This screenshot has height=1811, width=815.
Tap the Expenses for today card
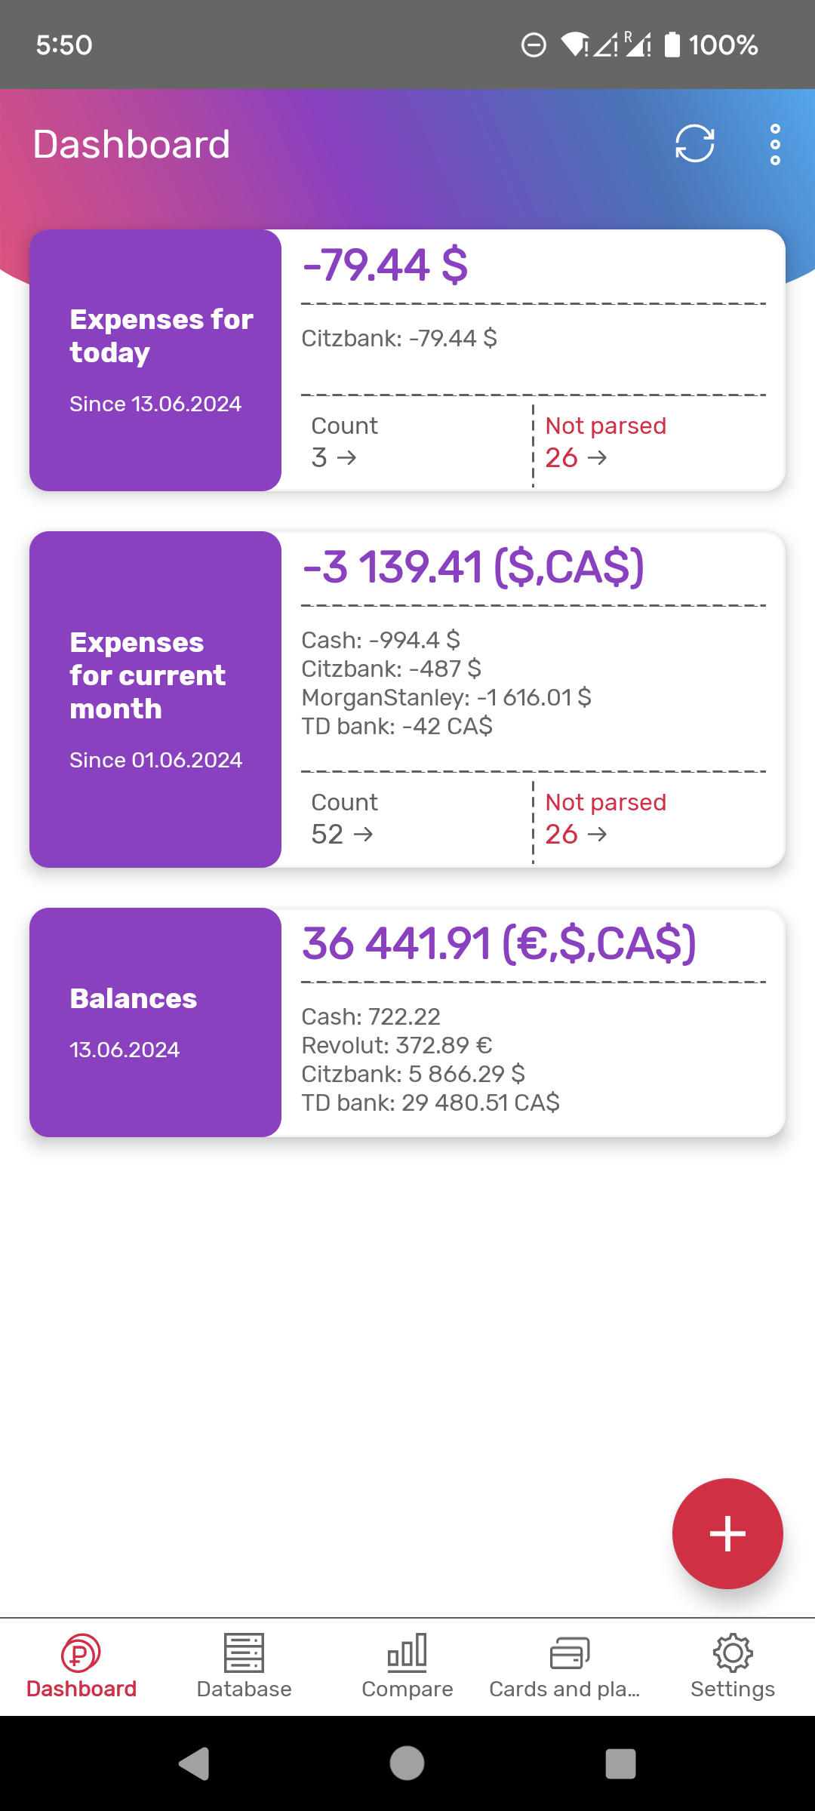[155, 361]
